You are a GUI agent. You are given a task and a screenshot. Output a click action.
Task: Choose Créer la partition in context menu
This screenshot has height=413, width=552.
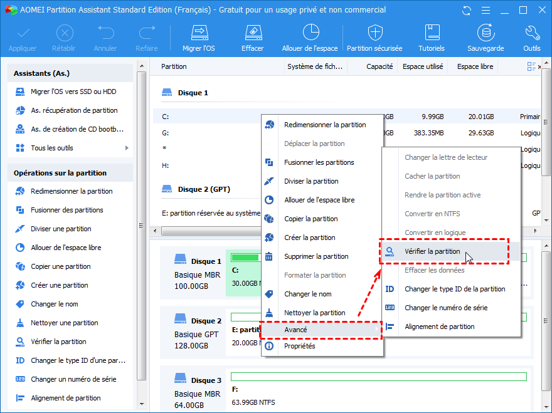[322, 238]
